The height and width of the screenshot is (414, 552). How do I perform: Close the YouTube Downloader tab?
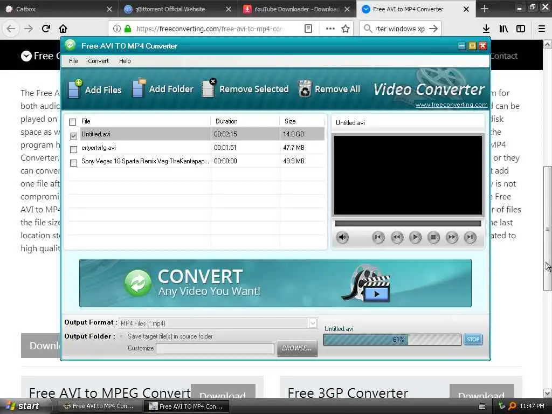(347, 9)
